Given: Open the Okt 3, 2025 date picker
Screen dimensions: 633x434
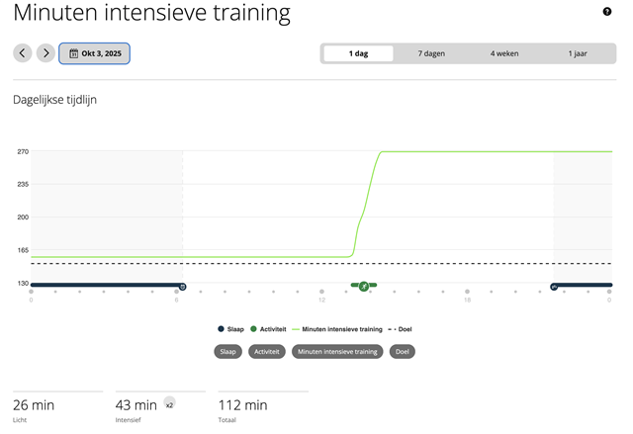Looking at the screenshot, I should (x=95, y=53).
